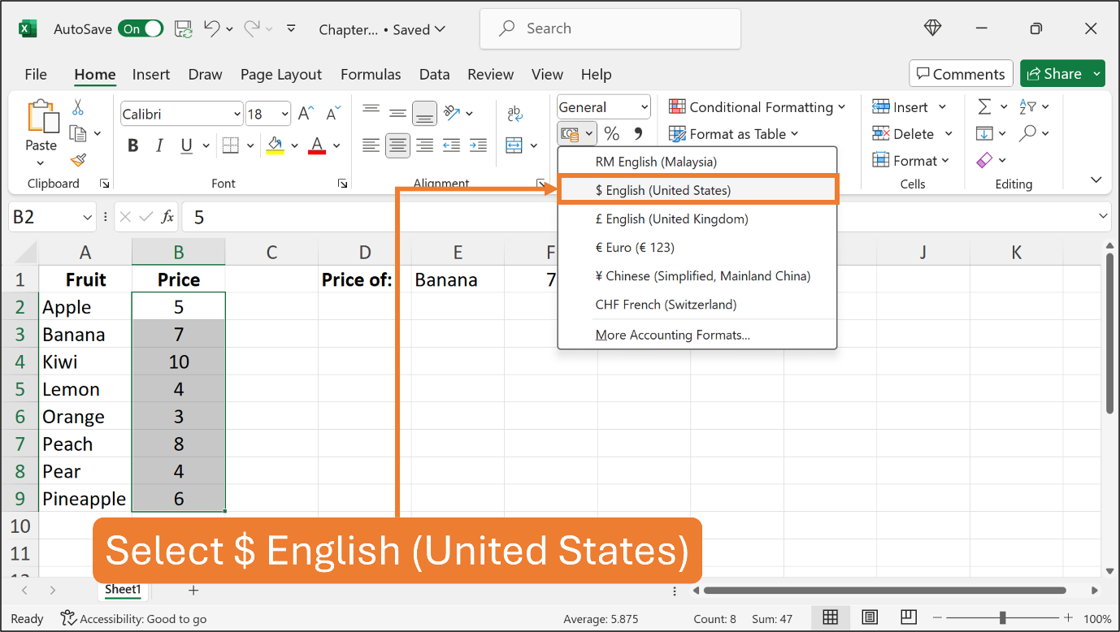Collapse the ribbon with the chevron
Viewport: 1120px width, 632px height.
pyautogui.click(x=1096, y=180)
